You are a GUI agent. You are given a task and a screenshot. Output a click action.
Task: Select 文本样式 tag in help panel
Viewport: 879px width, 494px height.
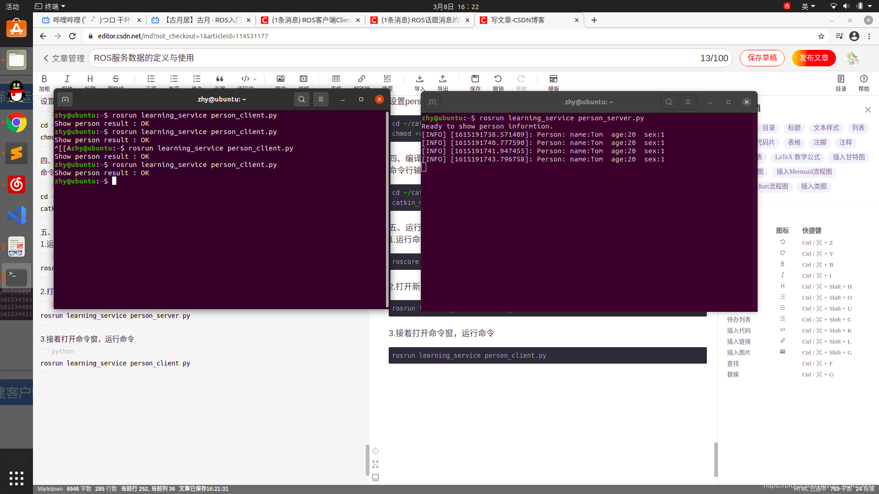click(826, 128)
